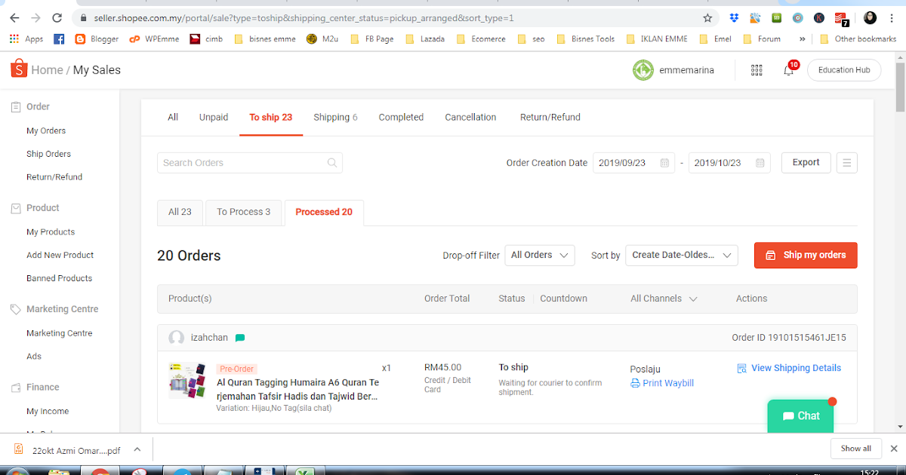This screenshot has height=475, width=906.
Task: Switch to the All orders tab
Action: (x=173, y=117)
